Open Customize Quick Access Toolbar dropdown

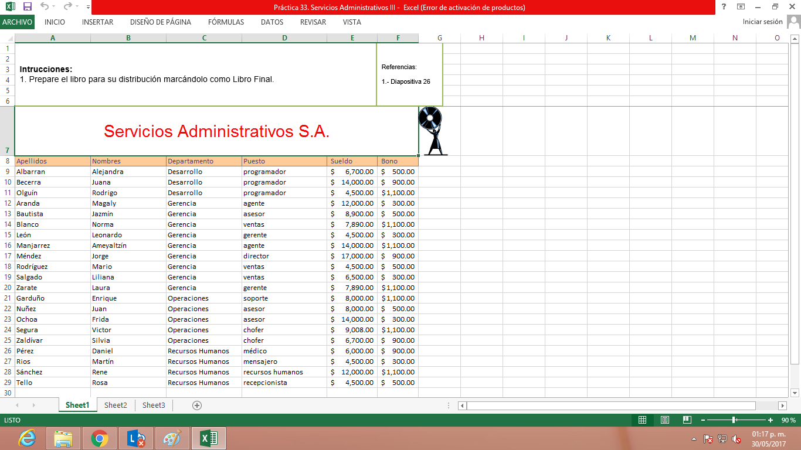[88, 7]
